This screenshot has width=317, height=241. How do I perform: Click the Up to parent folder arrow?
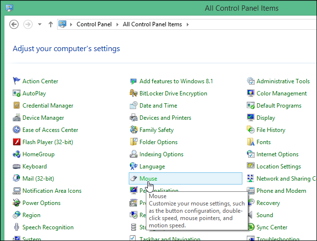[x=50, y=24]
